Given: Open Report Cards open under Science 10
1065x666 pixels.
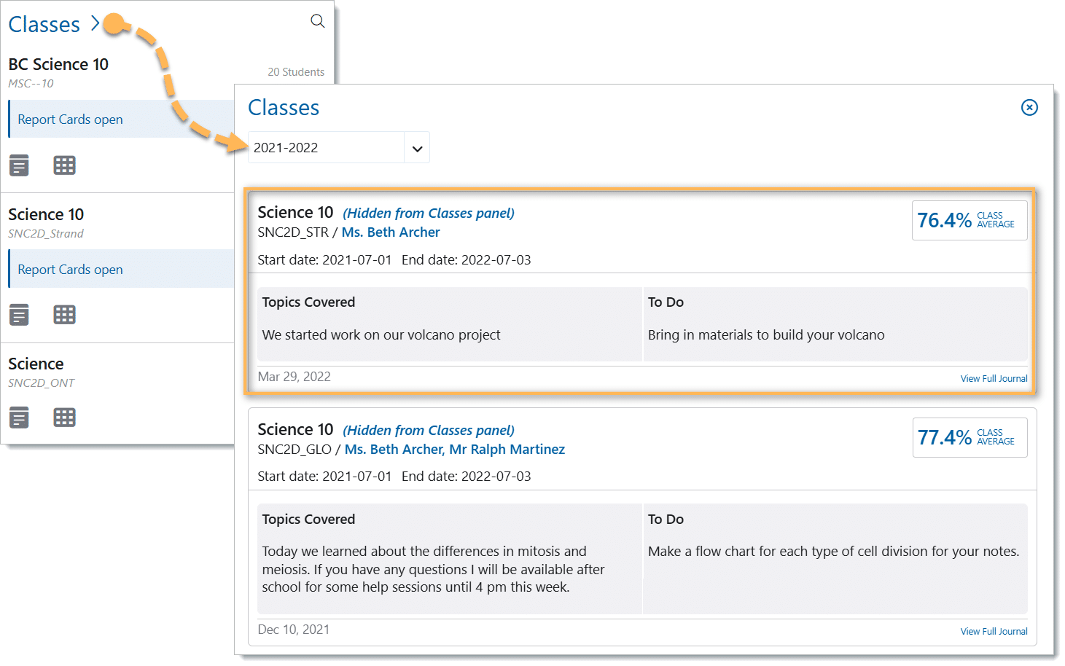Looking at the screenshot, I should click(70, 270).
